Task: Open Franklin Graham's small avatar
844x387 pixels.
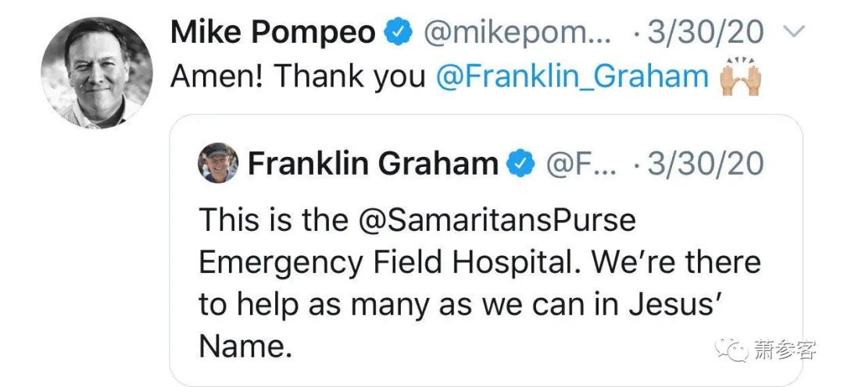Action: pyautogui.click(x=219, y=163)
